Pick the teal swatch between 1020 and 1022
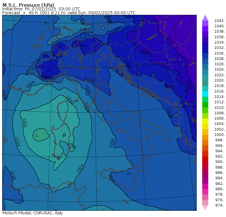The width and height of the screenshot is (226, 217). (x=205, y=78)
